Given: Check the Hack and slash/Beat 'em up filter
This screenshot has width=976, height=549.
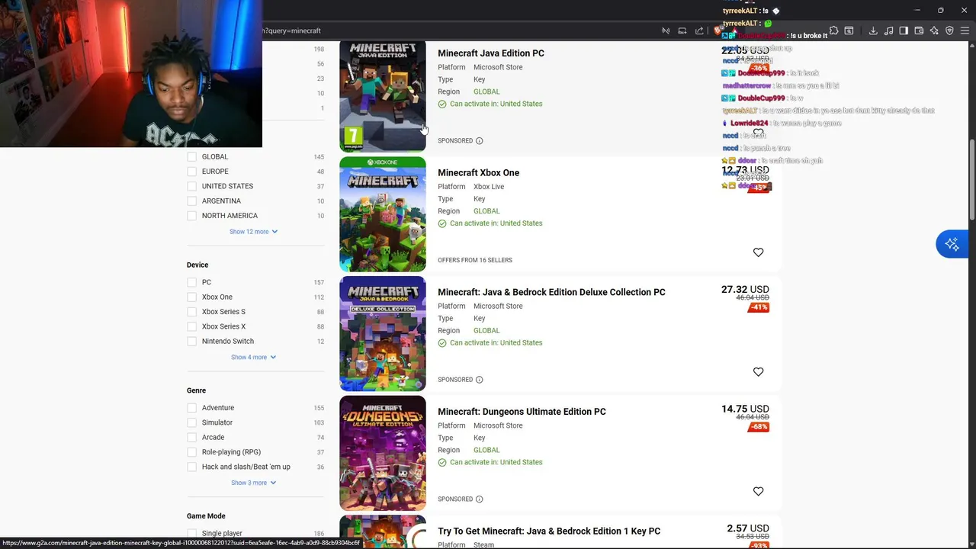Looking at the screenshot, I should pyautogui.click(x=192, y=467).
